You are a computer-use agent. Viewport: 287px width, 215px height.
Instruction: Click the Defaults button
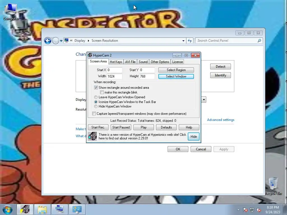166,127
